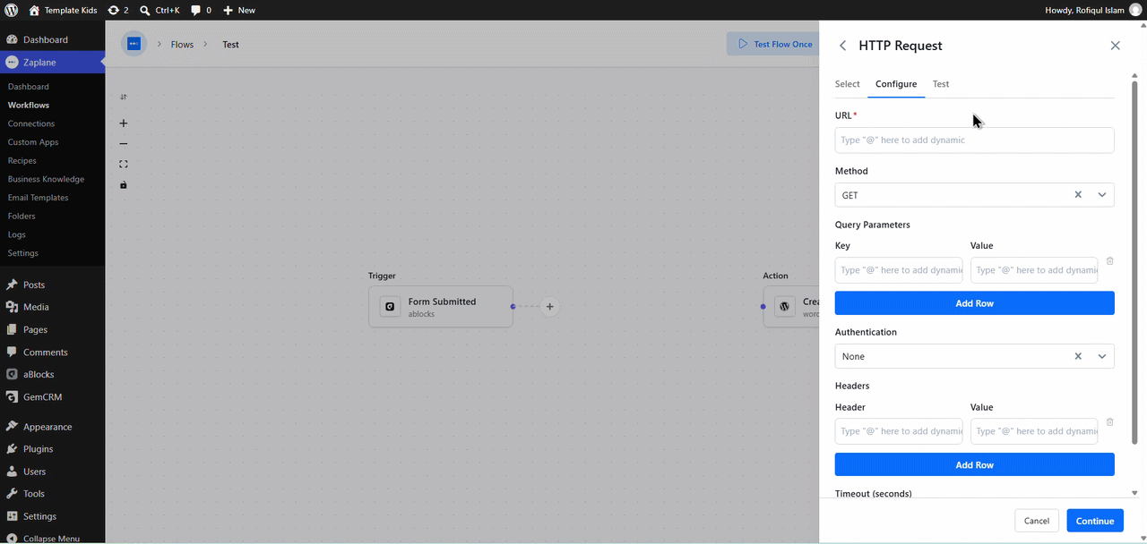The image size is (1147, 544).
Task: Open GemCRM in WordPress sidebar
Action: point(52,396)
